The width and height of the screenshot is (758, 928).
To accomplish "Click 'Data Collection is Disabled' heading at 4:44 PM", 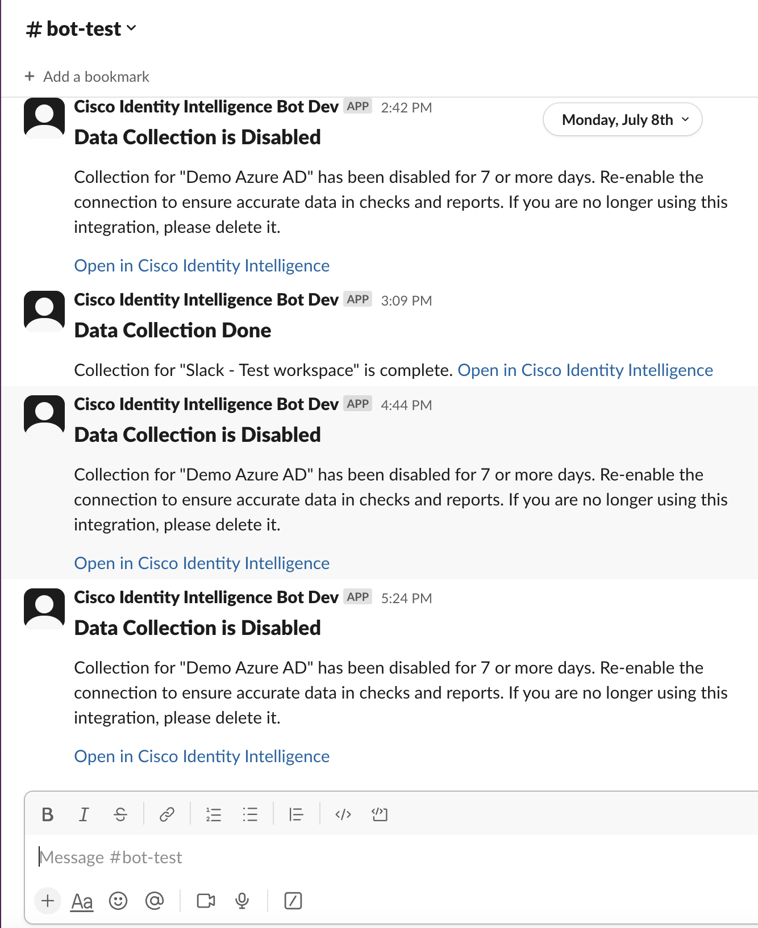I will (198, 435).
